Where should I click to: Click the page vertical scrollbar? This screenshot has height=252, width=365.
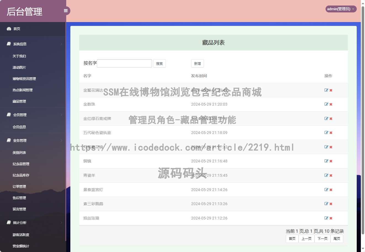point(363,120)
